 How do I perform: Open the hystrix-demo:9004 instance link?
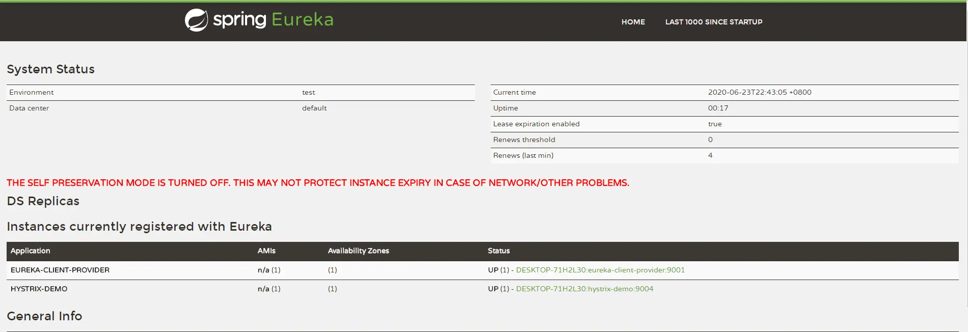[x=584, y=289]
